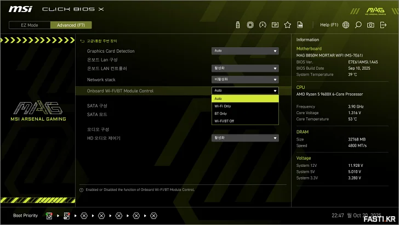Open the M-Flash USB drive icon
Image resolution: width=399 pixels, height=225 pixels.
click(x=238, y=25)
